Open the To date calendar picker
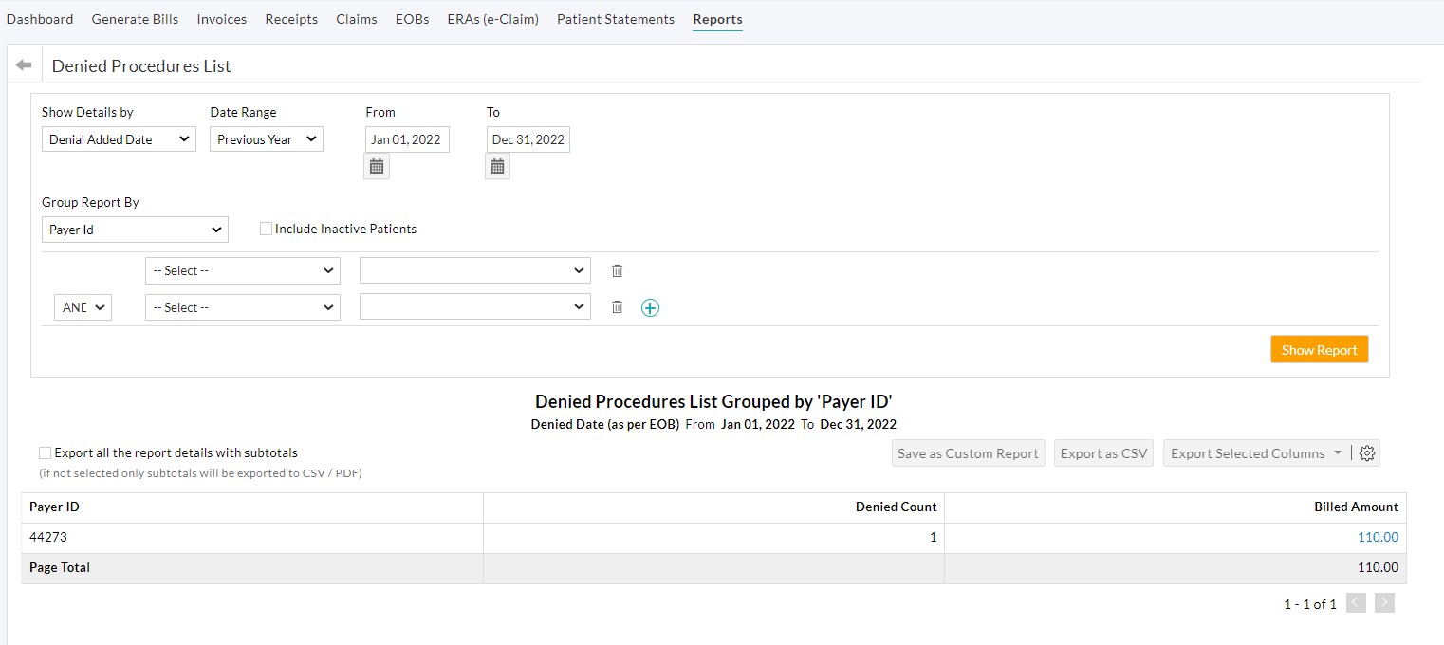 [497, 166]
